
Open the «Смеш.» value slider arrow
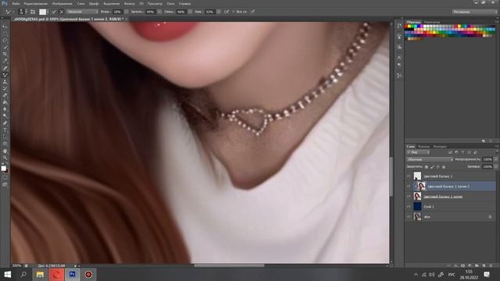point(190,12)
